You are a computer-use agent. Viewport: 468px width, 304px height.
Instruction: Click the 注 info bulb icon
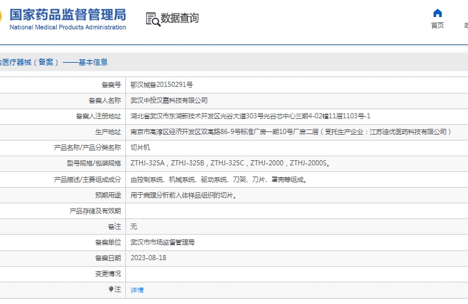(x=111, y=289)
